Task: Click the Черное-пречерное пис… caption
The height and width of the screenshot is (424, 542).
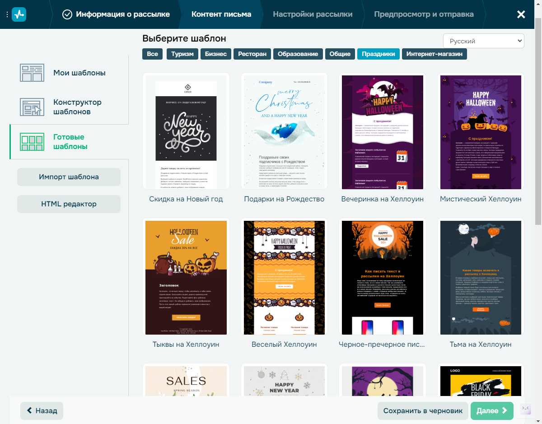Action: (x=383, y=345)
